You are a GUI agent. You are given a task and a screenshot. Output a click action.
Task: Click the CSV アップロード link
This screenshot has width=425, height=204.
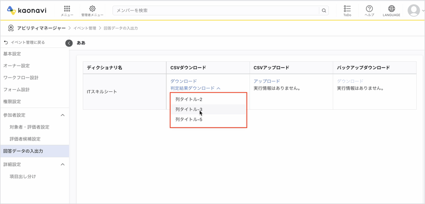tap(267, 81)
